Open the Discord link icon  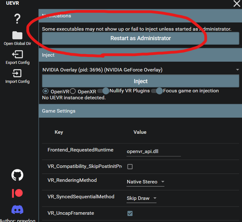pyautogui.click(x=17, y=210)
